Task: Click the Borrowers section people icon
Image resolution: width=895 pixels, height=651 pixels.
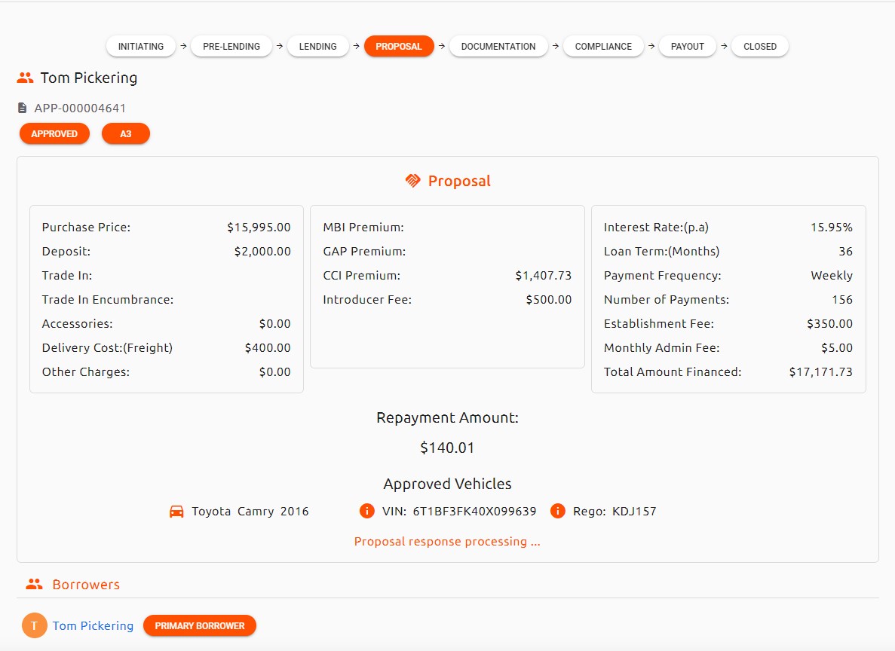Action: (x=34, y=584)
